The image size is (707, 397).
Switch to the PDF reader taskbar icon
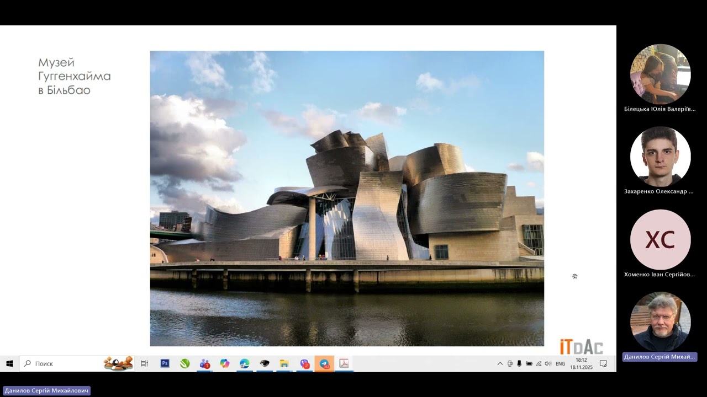click(344, 363)
